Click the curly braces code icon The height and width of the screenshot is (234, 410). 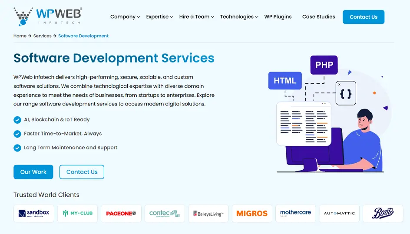346,93
